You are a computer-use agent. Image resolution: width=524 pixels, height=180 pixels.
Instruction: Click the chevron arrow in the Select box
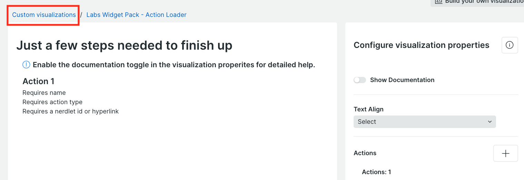click(490, 122)
